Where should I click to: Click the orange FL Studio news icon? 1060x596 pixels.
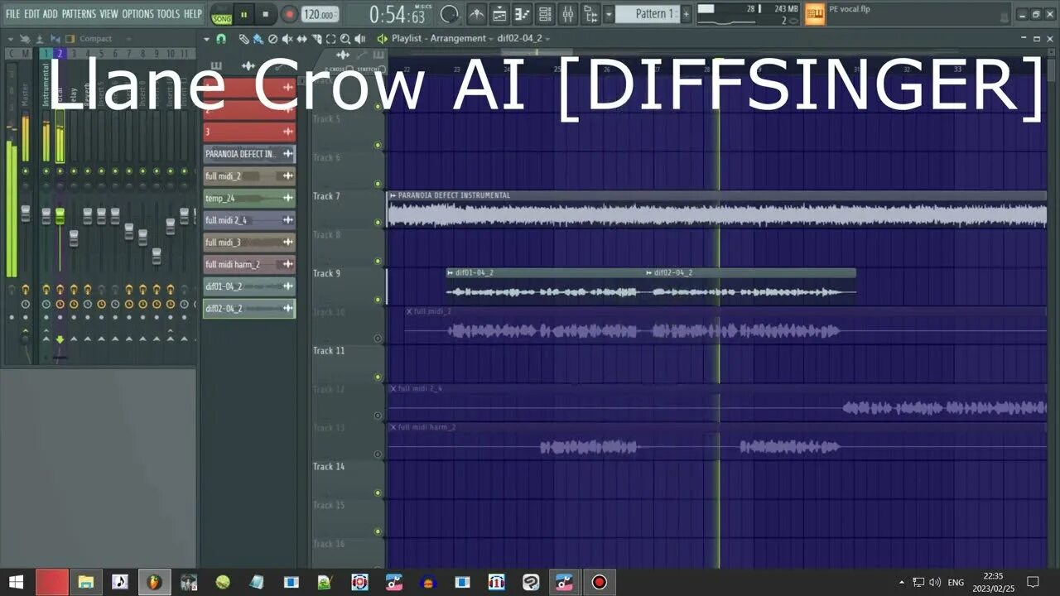(815, 14)
